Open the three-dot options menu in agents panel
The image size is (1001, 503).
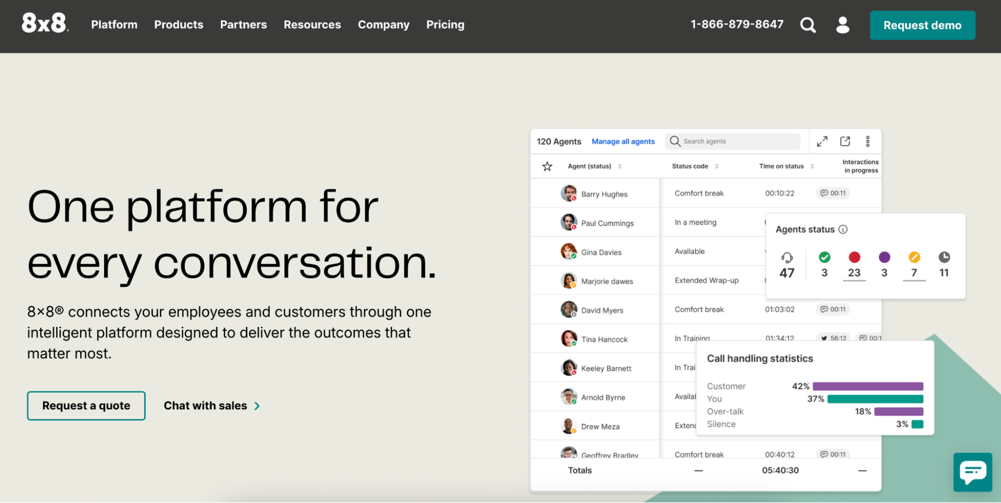868,141
